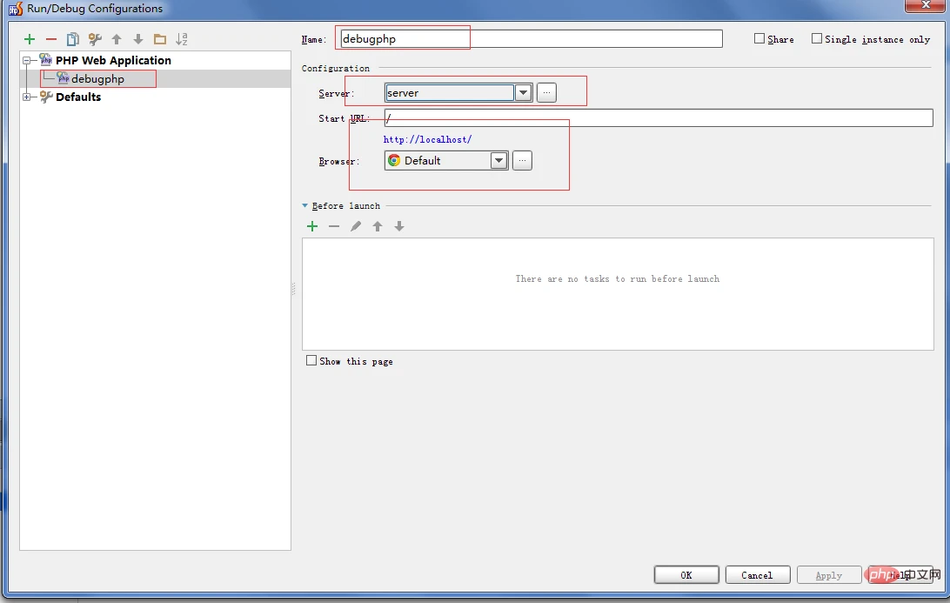Click the Apply button

point(828,574)
